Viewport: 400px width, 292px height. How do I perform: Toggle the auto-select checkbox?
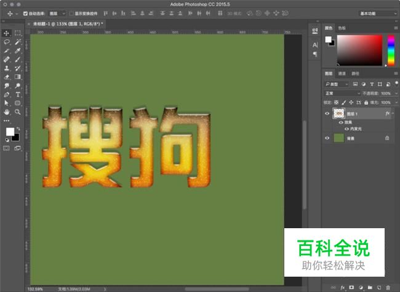25,13
